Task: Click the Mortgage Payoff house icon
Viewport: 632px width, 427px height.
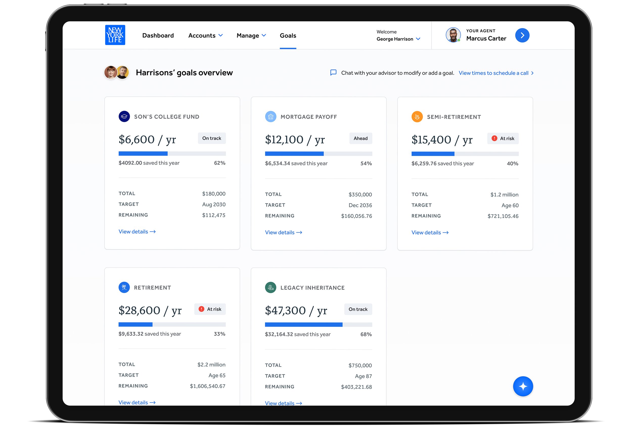Action: [x=270, y=116]
